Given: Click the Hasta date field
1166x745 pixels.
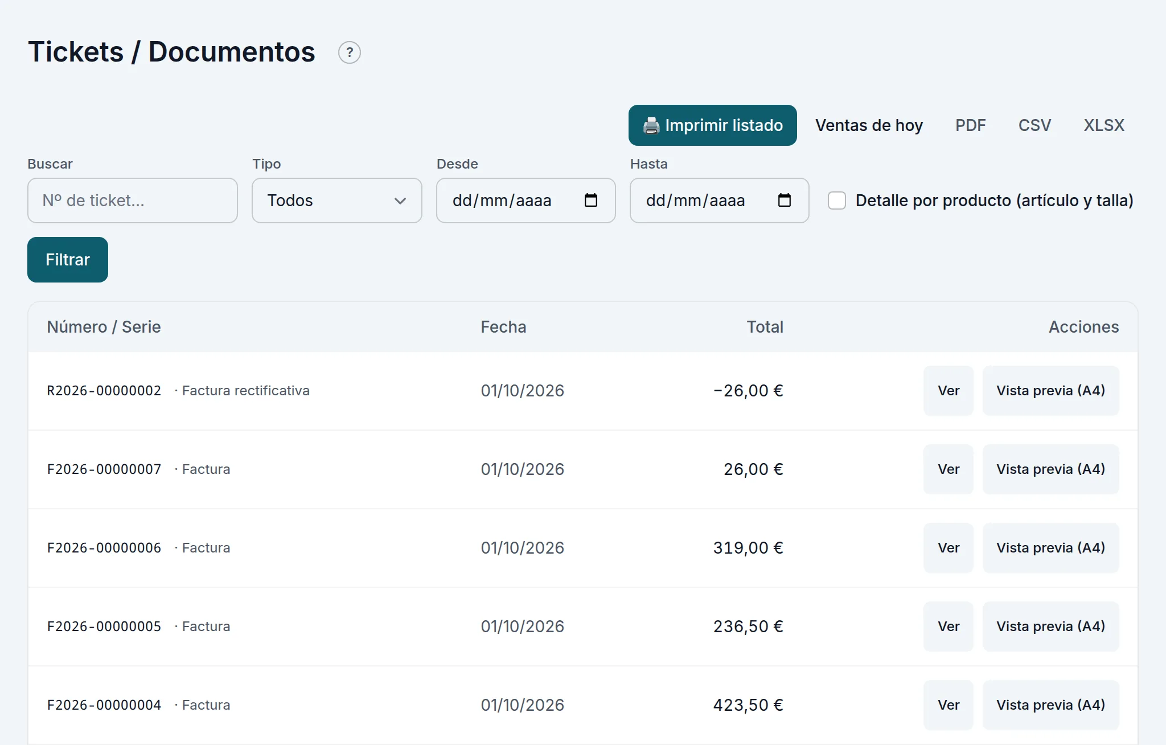Looking at the screenshot, I should point(720,200).
